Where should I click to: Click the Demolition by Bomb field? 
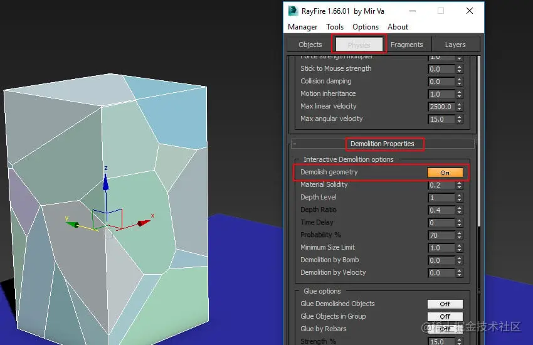pyautogui.click(x=441, y=260)
